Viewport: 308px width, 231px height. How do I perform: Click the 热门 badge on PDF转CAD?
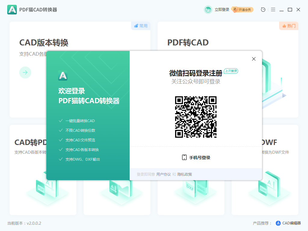(288, 26)
